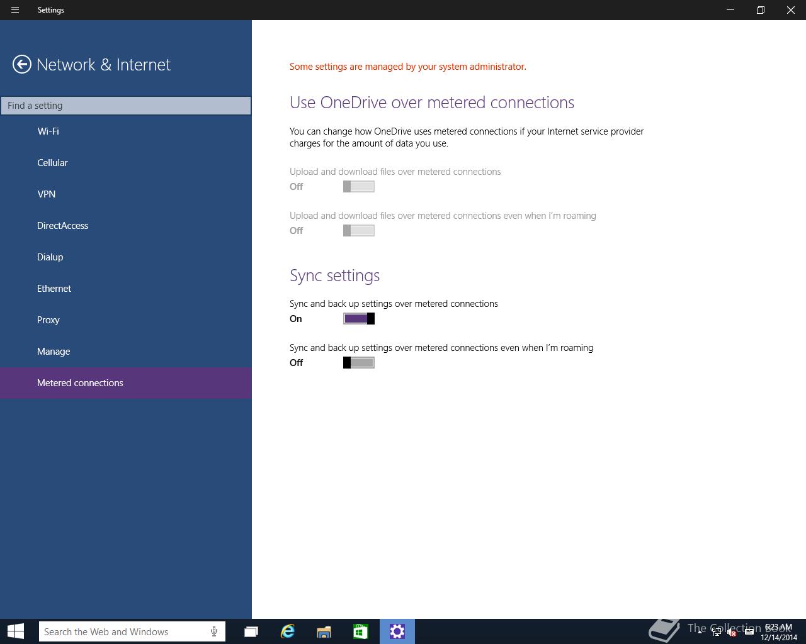The image size is (806, 644).
Task: Click the Find a setting search field
Action: click(x=126, y=106)
